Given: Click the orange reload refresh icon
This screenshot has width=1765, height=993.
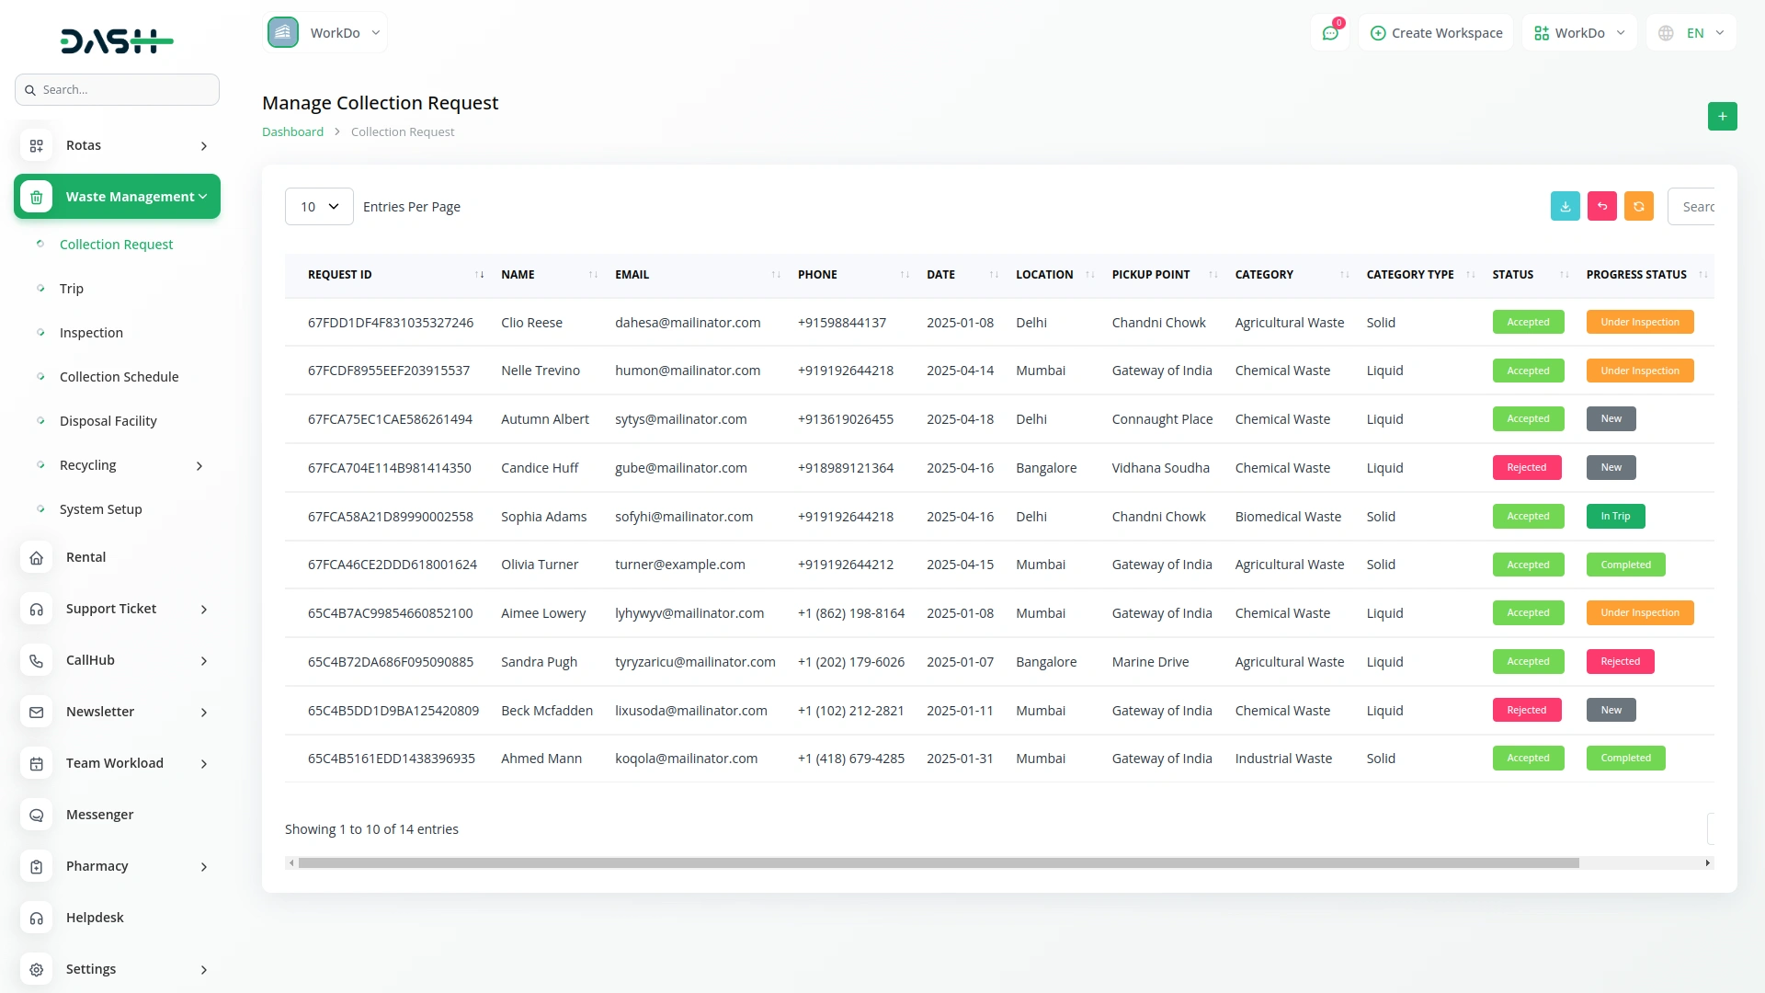Looking at the screenshot, I should 1638,206.
